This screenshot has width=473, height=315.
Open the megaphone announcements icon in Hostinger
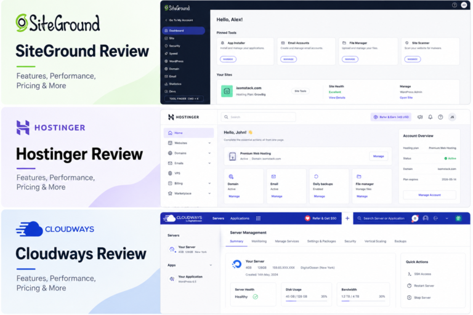point(420,117)
